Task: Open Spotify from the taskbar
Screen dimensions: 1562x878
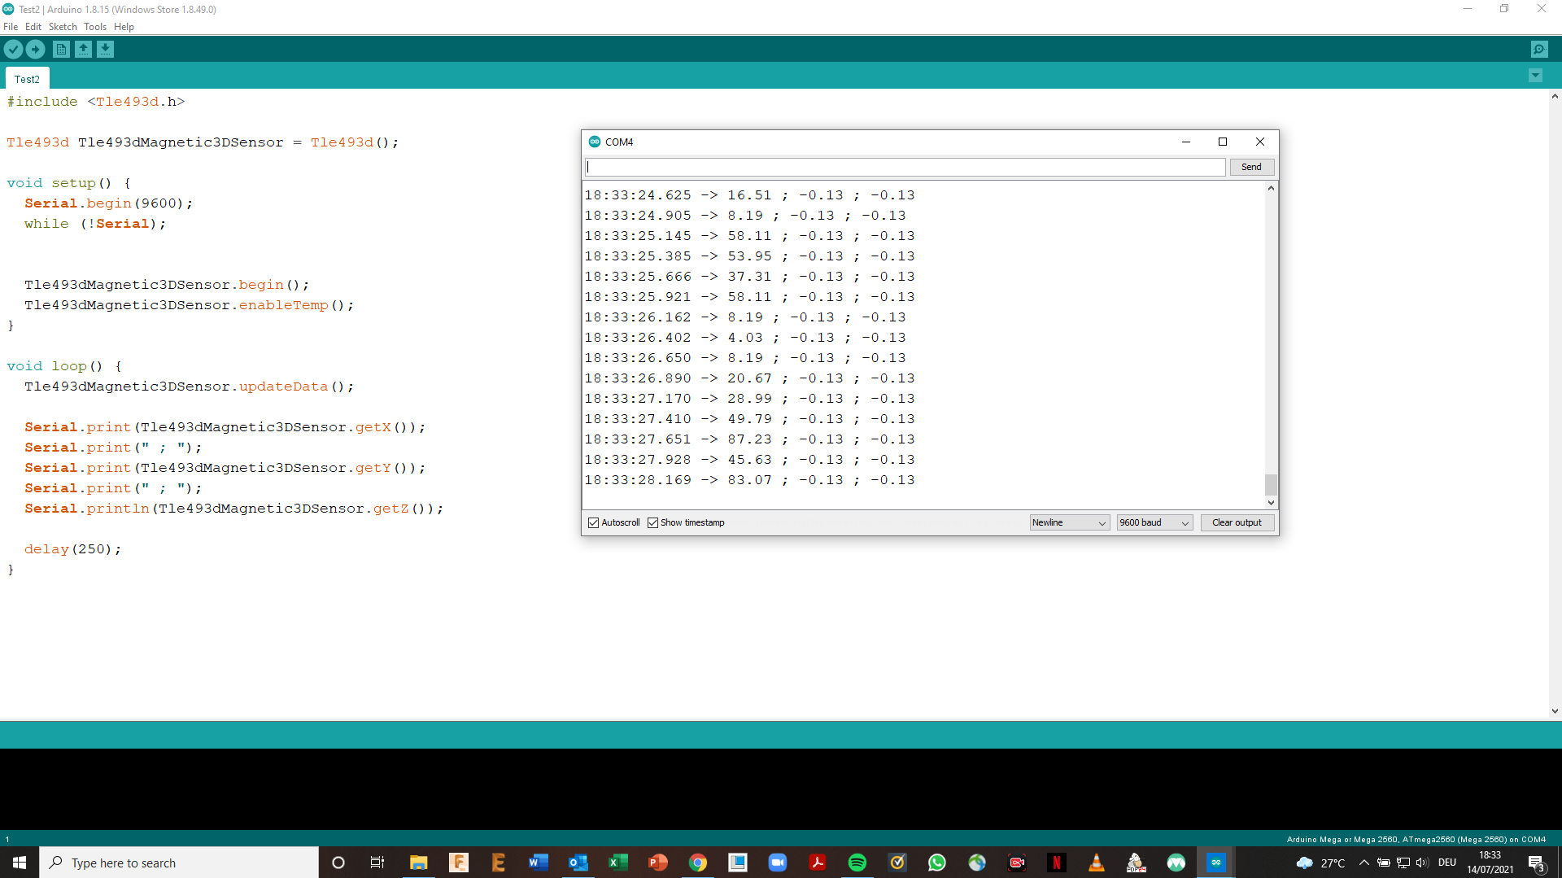Action: 857,863
